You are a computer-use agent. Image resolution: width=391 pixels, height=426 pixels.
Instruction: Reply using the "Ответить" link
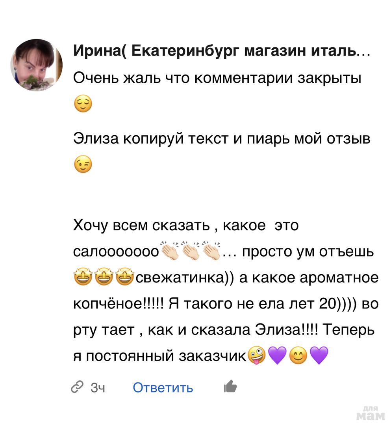click(x=163, y=388)
